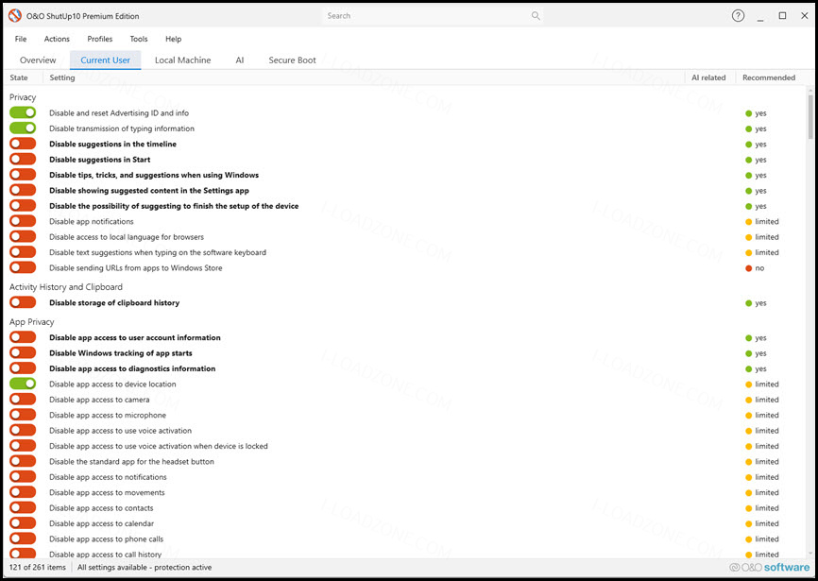The width and height of the screenshot is (818, 581).
Task: Click in the Search input field
Action: (433, 16)
